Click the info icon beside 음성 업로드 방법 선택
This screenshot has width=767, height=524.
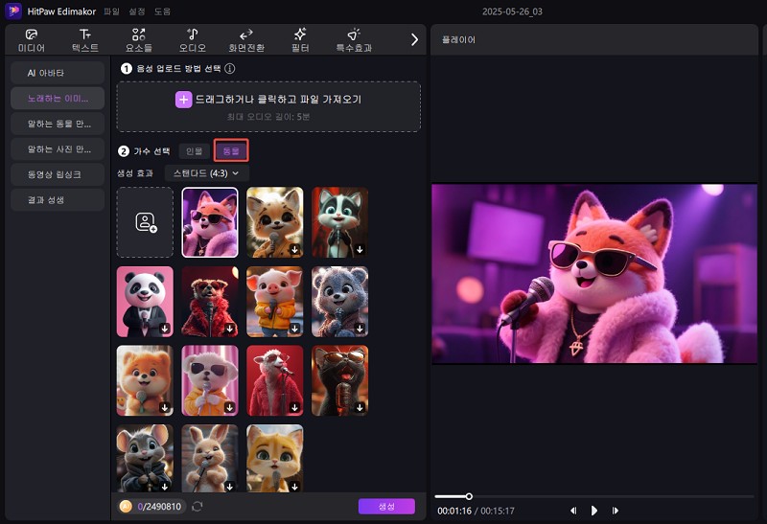(230, 69)
